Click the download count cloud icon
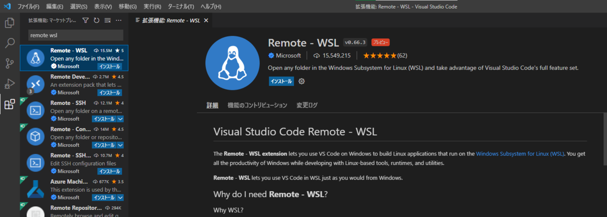Image resolution: width=607 pixels, height=217 pixels. tap(317, 56)
